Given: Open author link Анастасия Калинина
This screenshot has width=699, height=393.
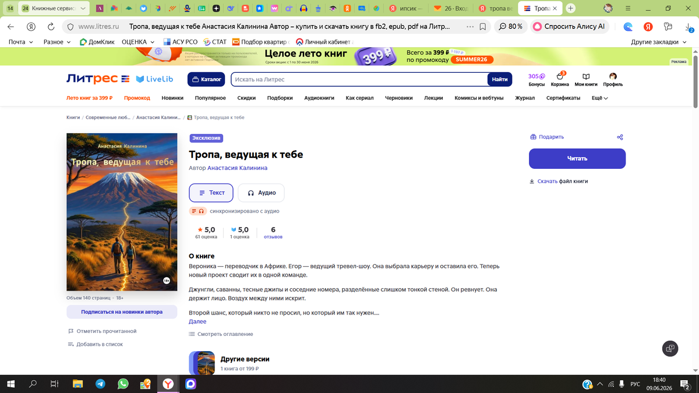Looking at the screenshot, I should click(x=237, y=168).
